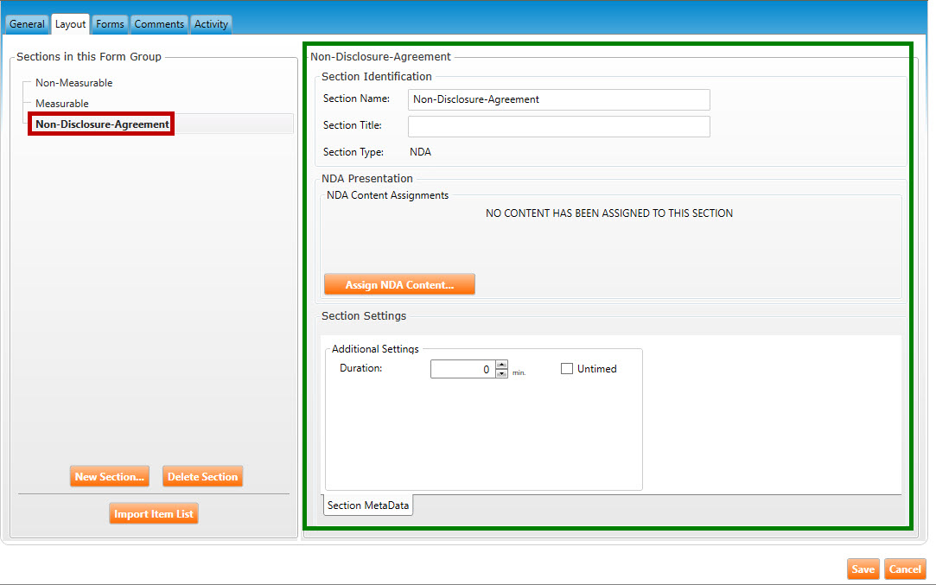Click the Delete Section button

coord(202,477)
